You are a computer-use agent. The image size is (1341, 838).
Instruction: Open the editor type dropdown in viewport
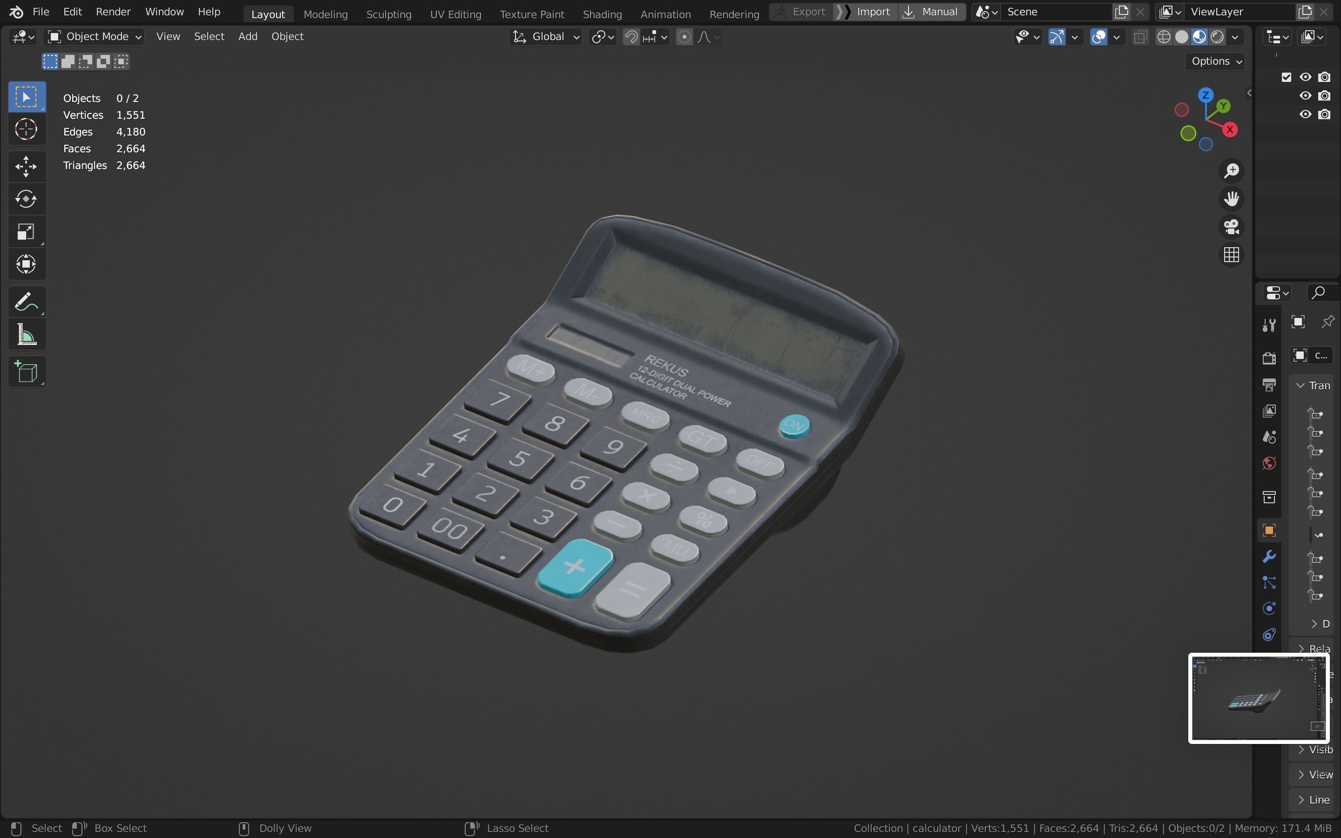(x=23, y=37)
